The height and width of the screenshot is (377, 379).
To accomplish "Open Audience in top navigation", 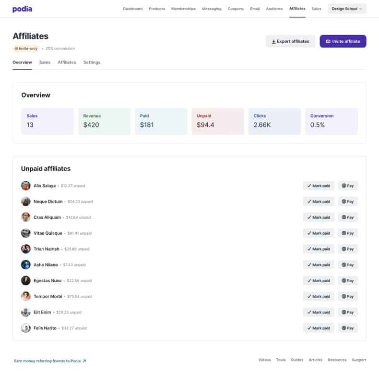I will [274, 9].
